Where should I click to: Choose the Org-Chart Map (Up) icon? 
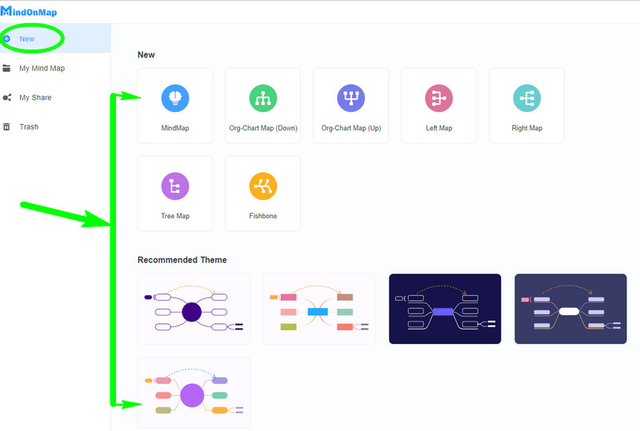pyautogui.click(x=350, y=98)
